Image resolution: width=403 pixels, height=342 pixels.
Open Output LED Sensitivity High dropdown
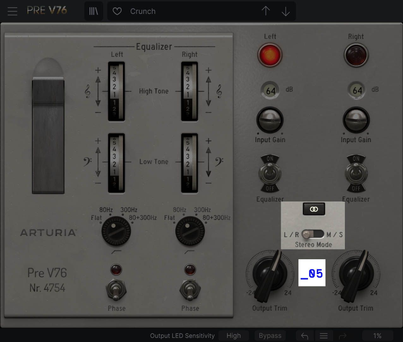pyautogui.click(x=234, y=336)
